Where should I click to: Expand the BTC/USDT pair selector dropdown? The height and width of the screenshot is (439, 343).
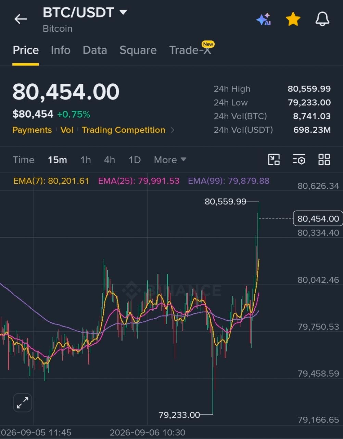tap(123, 13)
